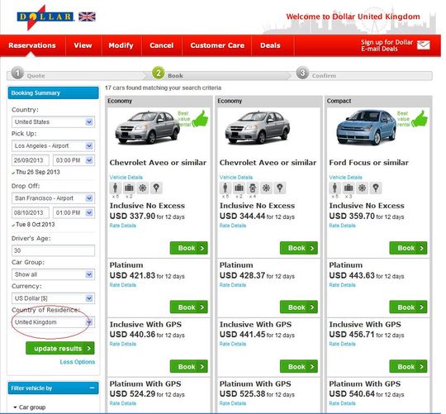The height and width of the screenshot is (414, 446).
Task: Click luggage icon on Ford Focus card
Action: 349,188
